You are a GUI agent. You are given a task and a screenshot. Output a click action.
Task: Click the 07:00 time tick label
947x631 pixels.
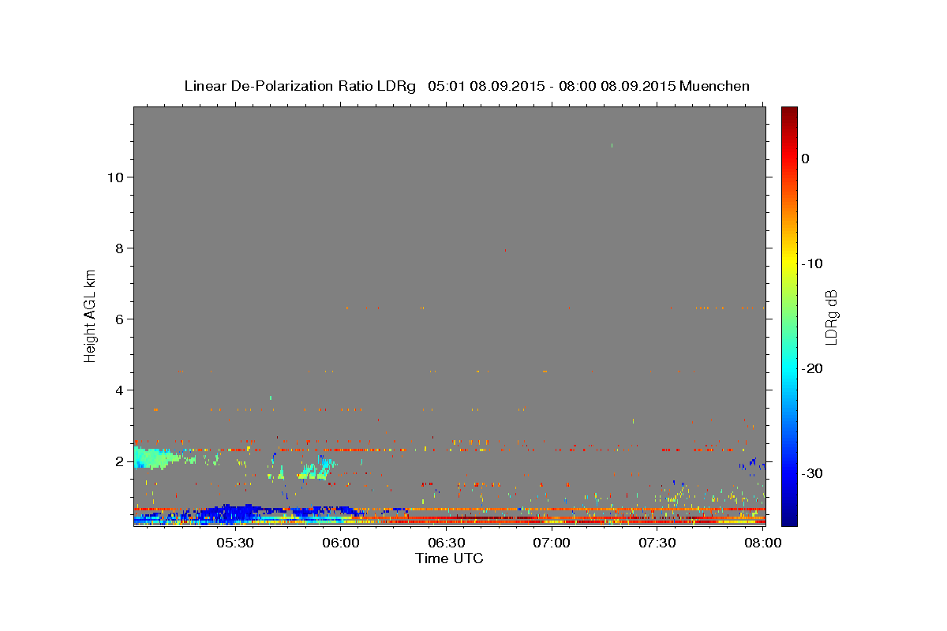tap(552, 543)
